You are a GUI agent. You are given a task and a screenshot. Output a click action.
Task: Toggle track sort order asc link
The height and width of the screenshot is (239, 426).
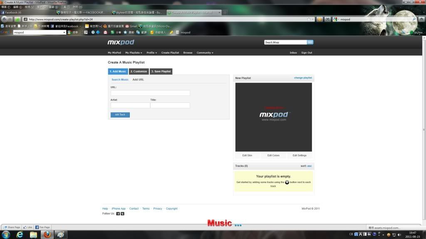(310, 166)
